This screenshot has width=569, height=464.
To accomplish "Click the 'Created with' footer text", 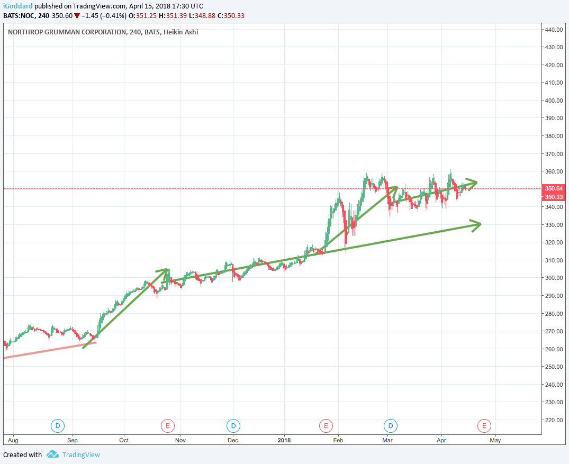I will pyautogui.click(x=23, y=454).
